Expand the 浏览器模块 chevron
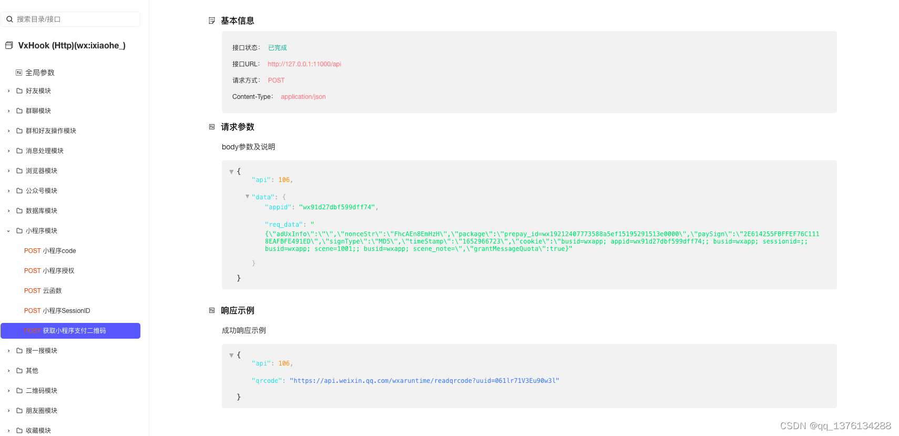This screenshot has width=899, height=436. pos(8,171)
